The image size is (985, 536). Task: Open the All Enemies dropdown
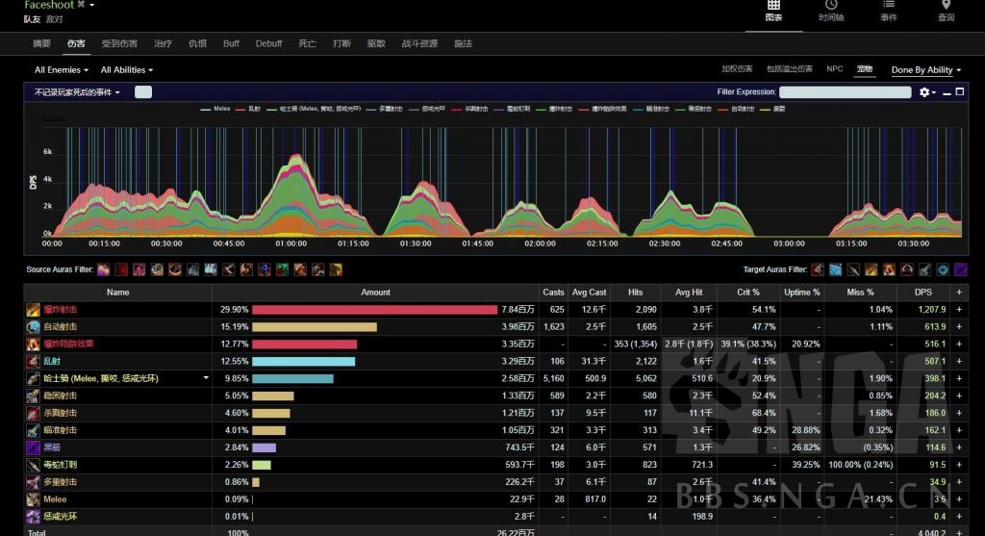[62, 70]
